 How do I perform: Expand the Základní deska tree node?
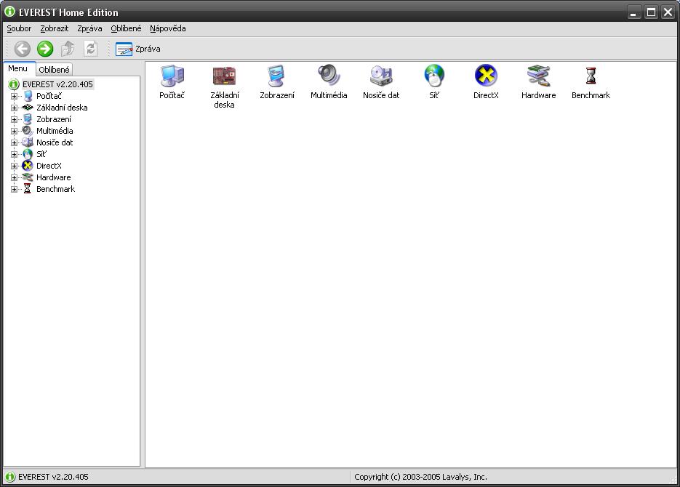click(x=14, y=108)
